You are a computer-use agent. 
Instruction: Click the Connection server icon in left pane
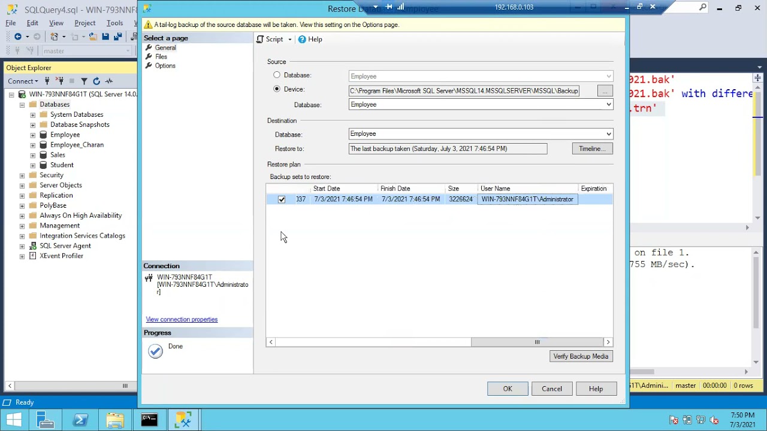pos(149,278)
